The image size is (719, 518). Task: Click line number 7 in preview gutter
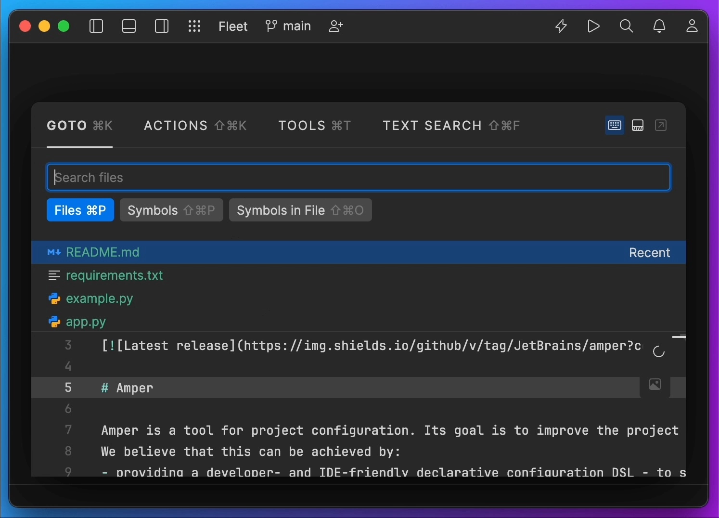[68, 430]
